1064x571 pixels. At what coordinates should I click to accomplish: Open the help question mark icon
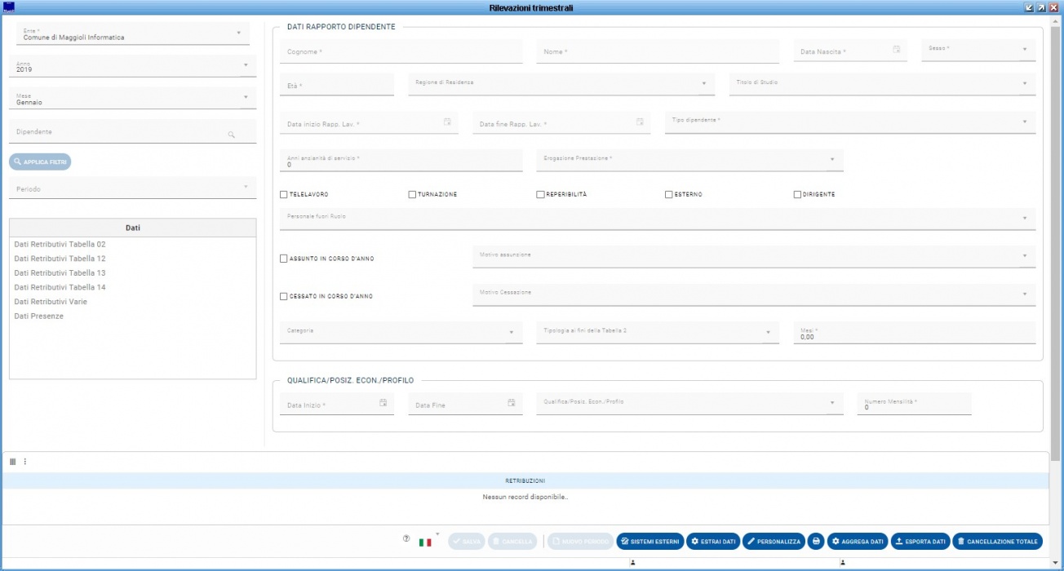[406, 539]
